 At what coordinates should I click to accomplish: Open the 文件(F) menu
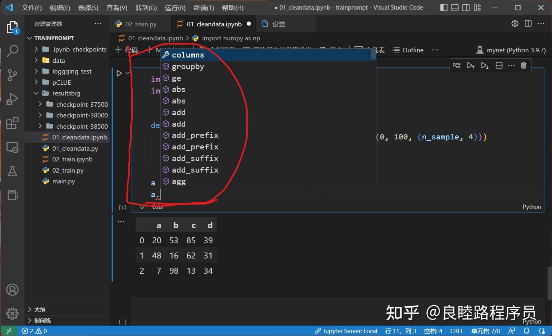(x=32, y=8)
